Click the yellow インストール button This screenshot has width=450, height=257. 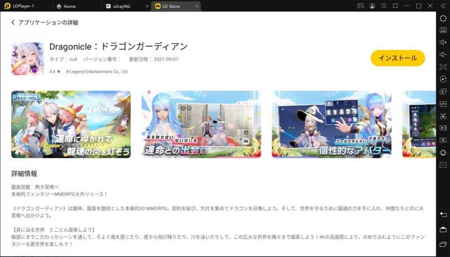(x=398, y=58)
